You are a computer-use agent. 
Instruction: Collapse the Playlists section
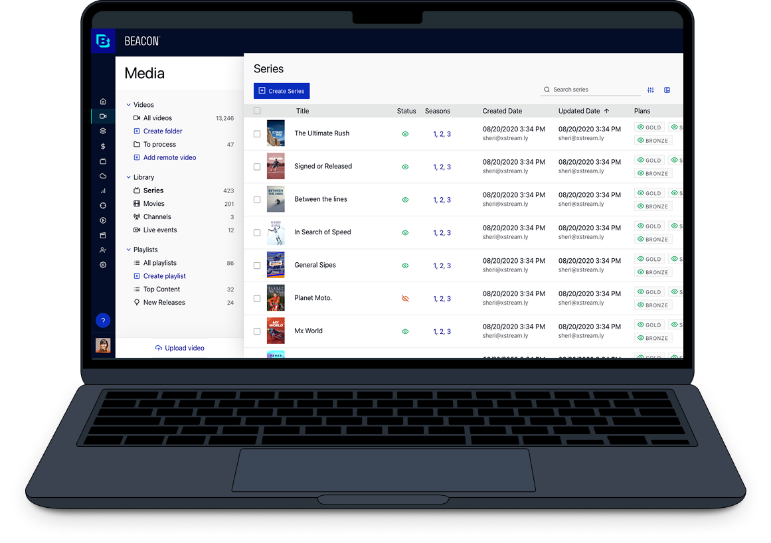click(128, 249)
